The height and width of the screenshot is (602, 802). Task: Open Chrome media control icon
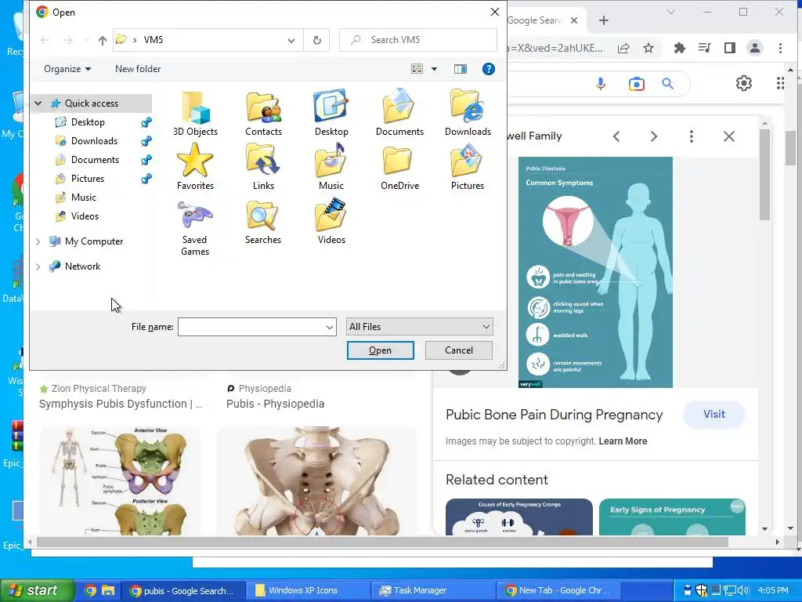[x=705, y=48]
